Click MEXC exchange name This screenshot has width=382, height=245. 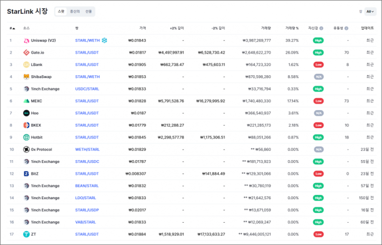click(x=37, y=101)
